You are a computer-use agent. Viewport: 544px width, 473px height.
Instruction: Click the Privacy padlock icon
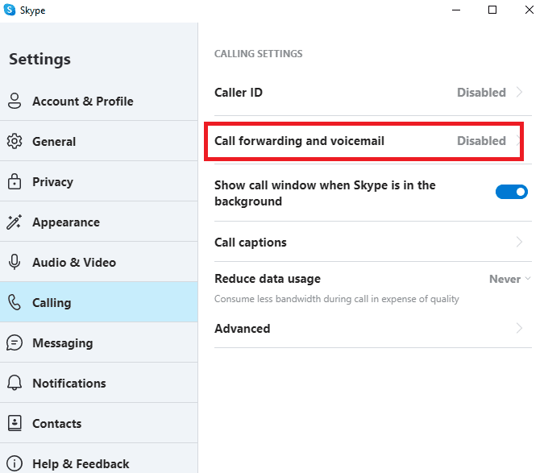(x=15, y=181)
